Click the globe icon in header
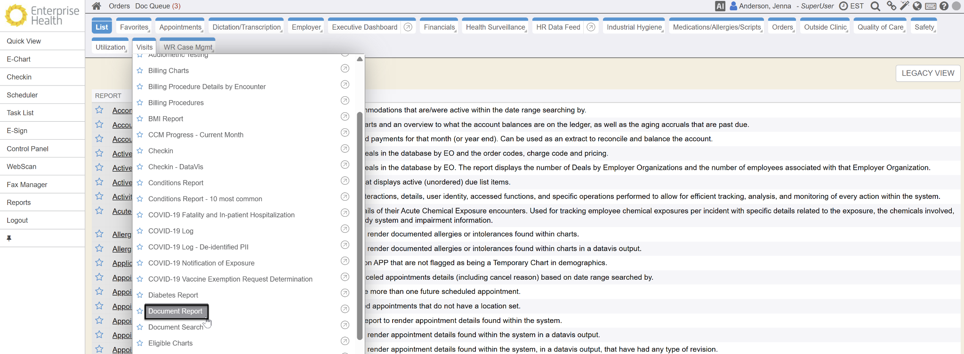The height and width of the screenshot is (354, 964). [x=917, y=6]
